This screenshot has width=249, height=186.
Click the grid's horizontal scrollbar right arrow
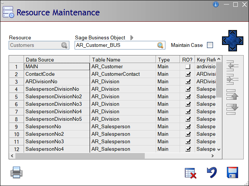213,156
